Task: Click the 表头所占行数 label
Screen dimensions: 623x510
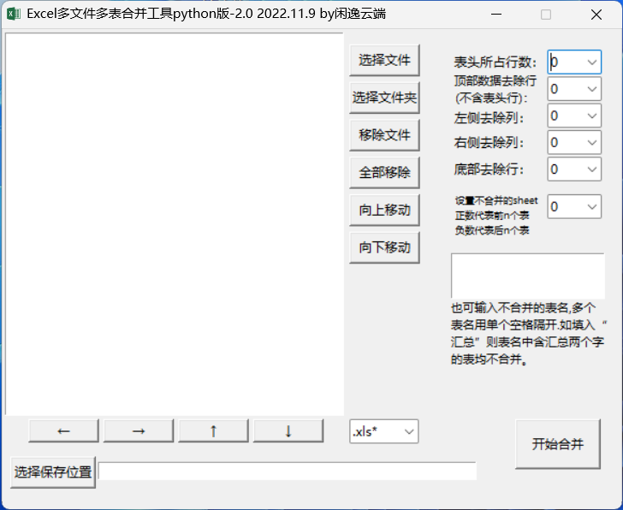Action: [495, 62]
